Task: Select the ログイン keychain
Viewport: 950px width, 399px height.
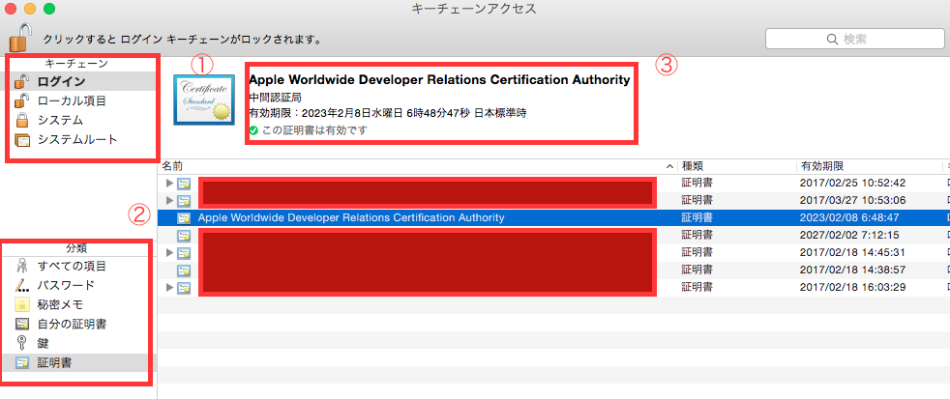Action: click(78, 81)
